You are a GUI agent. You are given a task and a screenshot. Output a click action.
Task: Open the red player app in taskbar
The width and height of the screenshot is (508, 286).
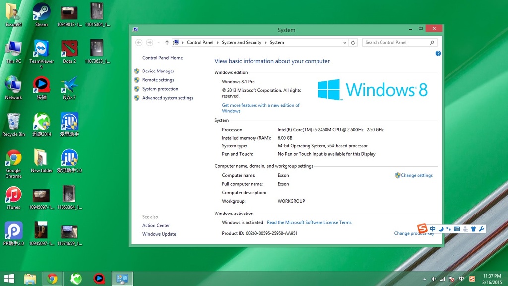99,279
